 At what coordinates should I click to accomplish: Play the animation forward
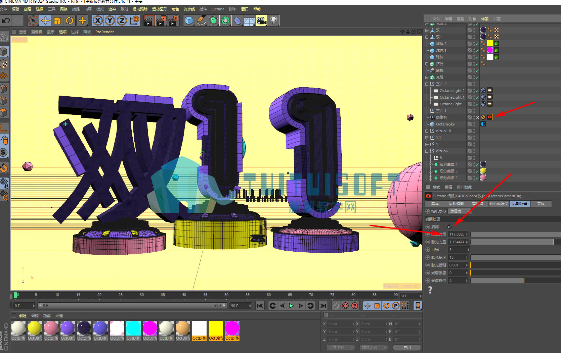point(291,306)
